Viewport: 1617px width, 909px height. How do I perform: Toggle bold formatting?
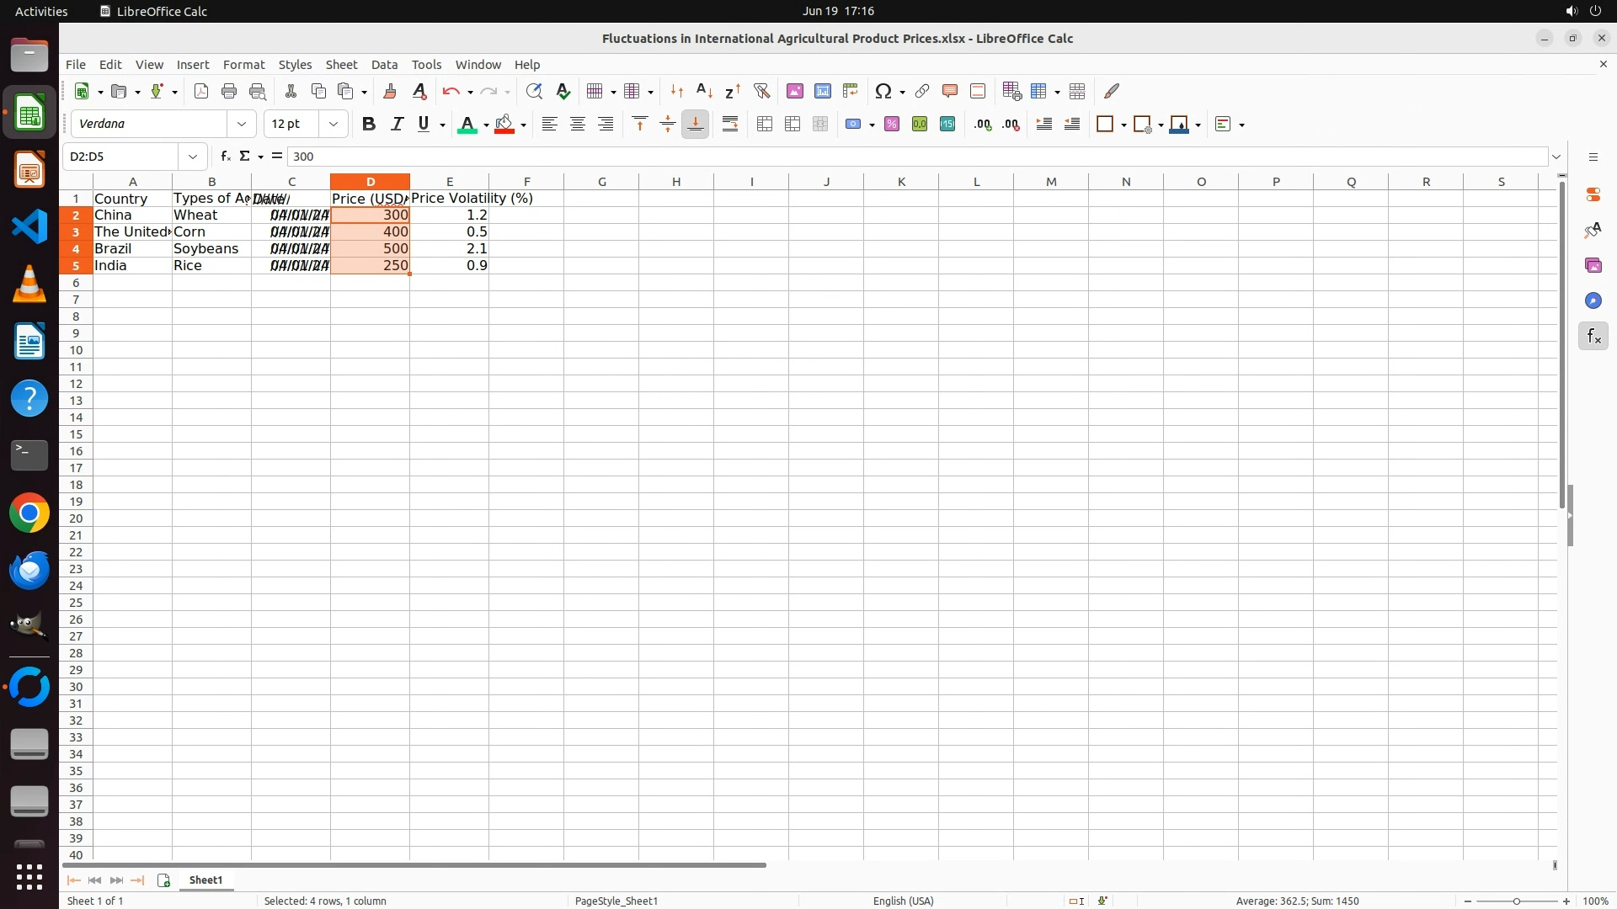coord(368,125)
